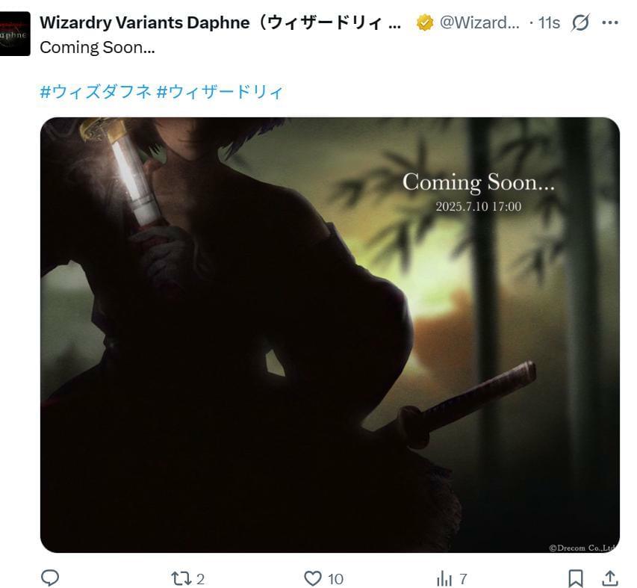Open the Wizardry Variants Daphne display name
637x588 pixels.
(x=220, y=22)
